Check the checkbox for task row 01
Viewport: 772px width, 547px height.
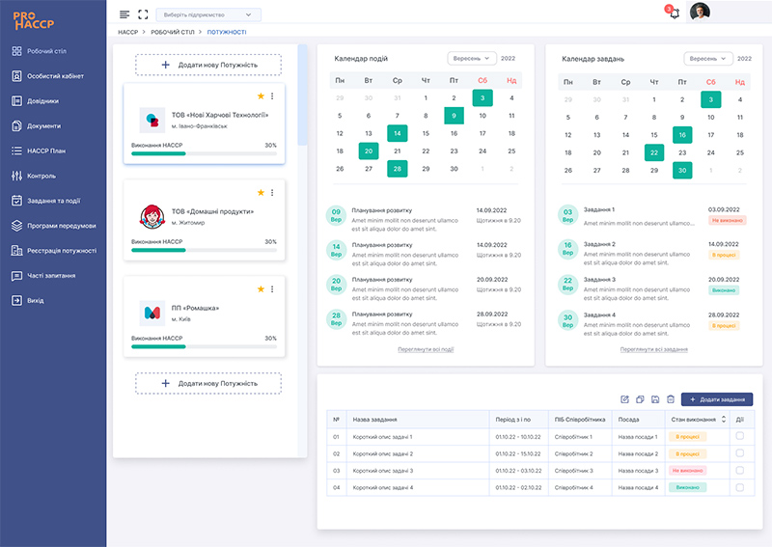(740, 437)
